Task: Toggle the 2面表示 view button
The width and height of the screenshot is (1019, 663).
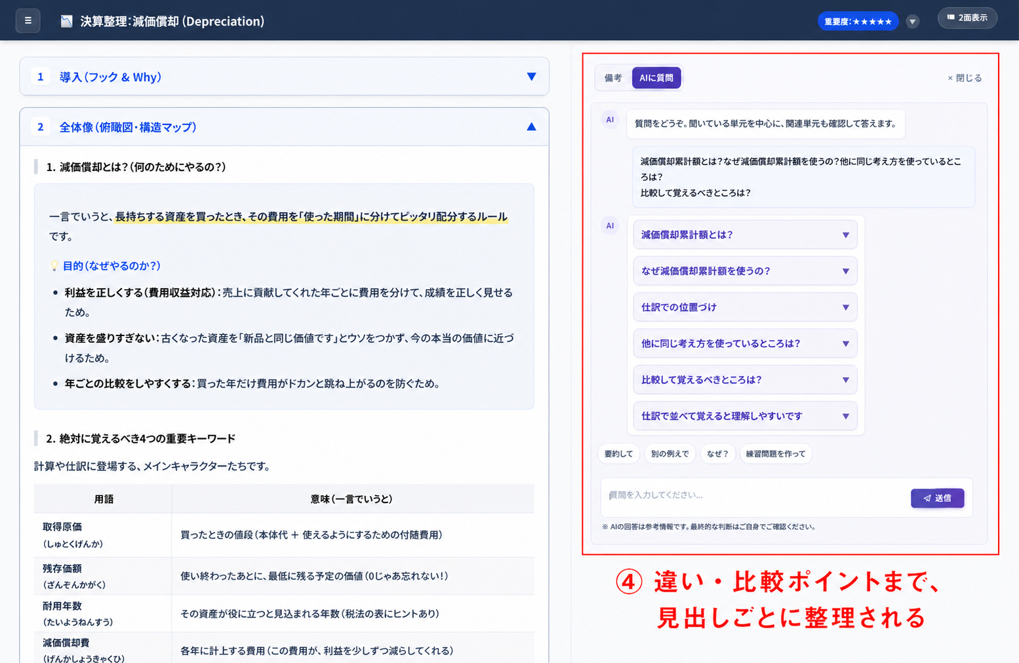Action: [967, 18]
